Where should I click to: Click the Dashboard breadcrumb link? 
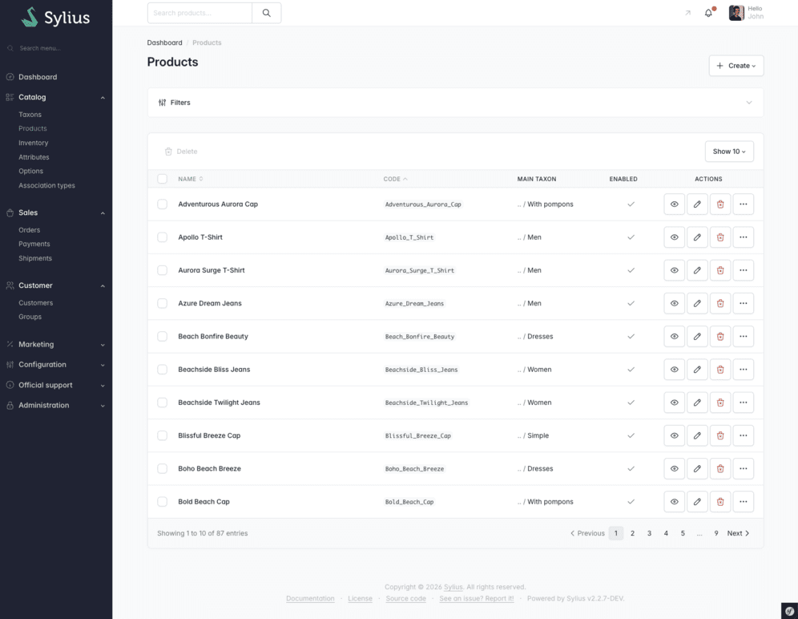click(164, 42)
